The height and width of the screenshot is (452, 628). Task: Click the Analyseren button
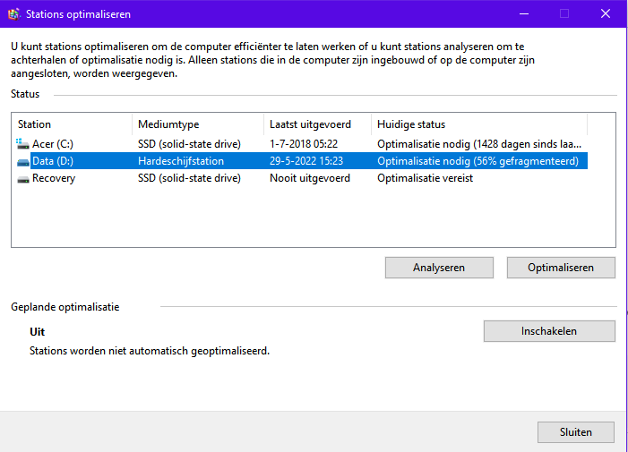pyautogui.click(x=439, y=268)
